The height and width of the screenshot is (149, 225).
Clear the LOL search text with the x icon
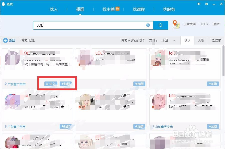[x=148, y=25]
